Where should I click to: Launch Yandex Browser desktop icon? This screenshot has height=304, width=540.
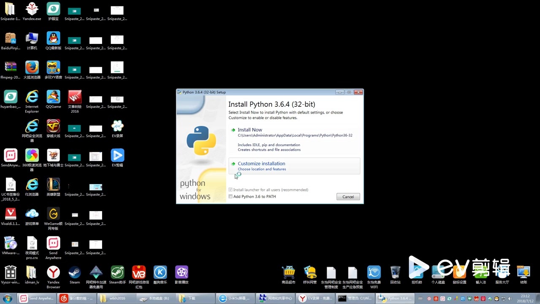(53, 277)
